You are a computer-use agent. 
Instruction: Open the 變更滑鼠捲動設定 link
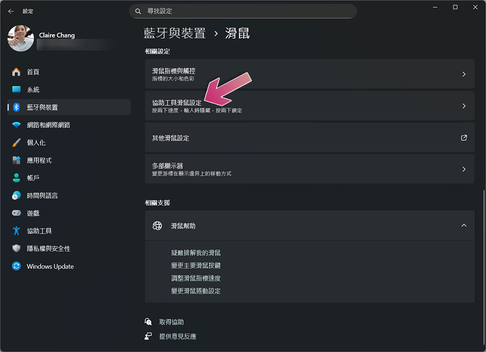(x=195, y=291)
